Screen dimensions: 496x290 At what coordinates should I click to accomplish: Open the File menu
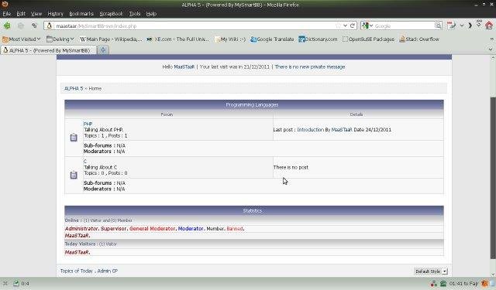(x=7, y=14)
